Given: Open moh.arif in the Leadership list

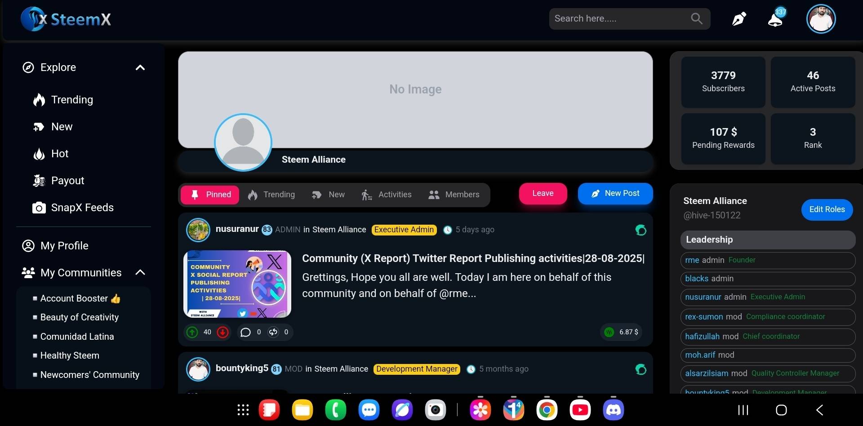Looking at the screenshot, I should click(x=700, y=355).
